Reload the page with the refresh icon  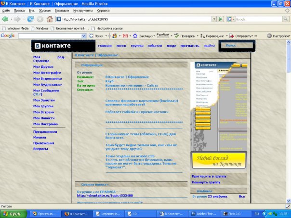(x=30, y=19)
